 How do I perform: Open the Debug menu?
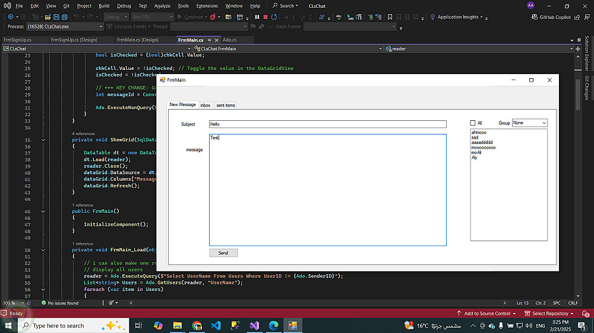tap(124, 6)
